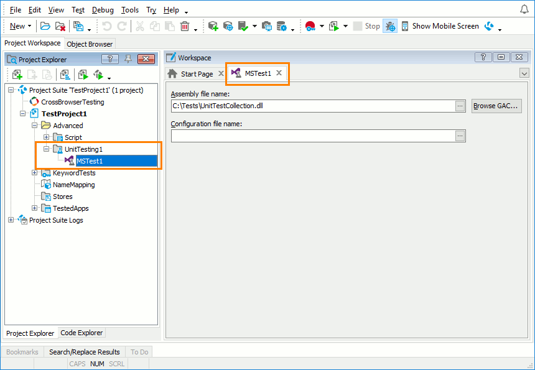Image resolution: width=535 pixels, height=370 pixels.
Task: Click the Add item icon in Project Explorer toolbar
Action: point(17,75)
